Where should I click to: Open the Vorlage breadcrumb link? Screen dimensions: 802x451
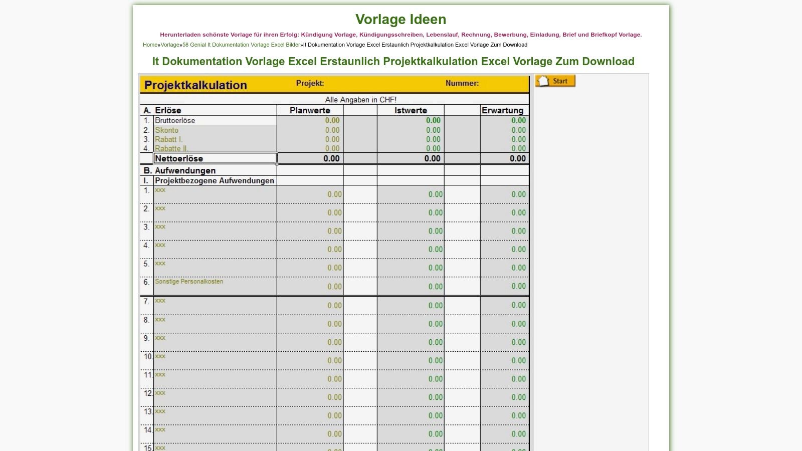tap(170, 45)
